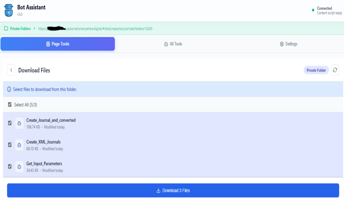Click the 106.74 KB file size text
The width and height of the screenshot is (344, 215).
33,127
